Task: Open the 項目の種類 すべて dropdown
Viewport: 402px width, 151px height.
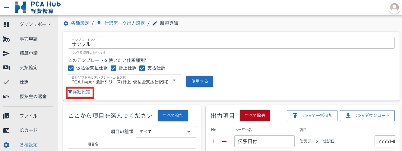Action: tap(166, 132)
